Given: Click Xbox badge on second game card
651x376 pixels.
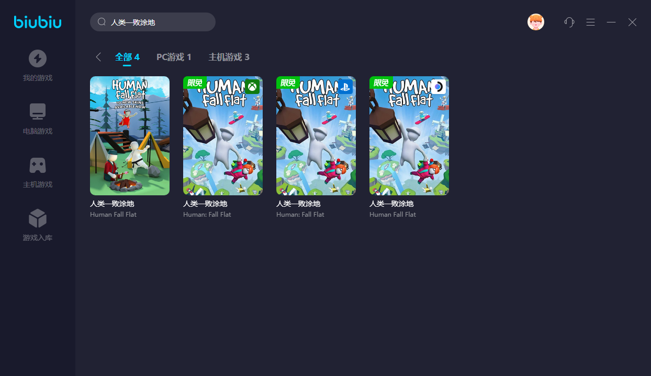Looking at the screenshot, I should [252, 86].
